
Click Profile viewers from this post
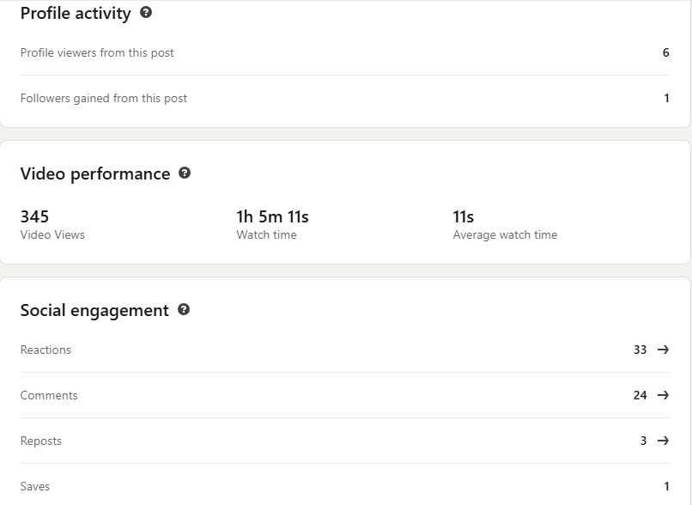pyautogui.click(x=97, y=52)
